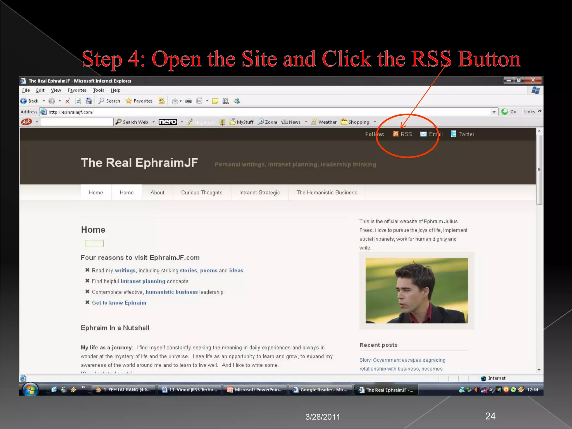Click the Ask toolbar search box
Viewport: 572px width, 429px height.
coord(77,122)
